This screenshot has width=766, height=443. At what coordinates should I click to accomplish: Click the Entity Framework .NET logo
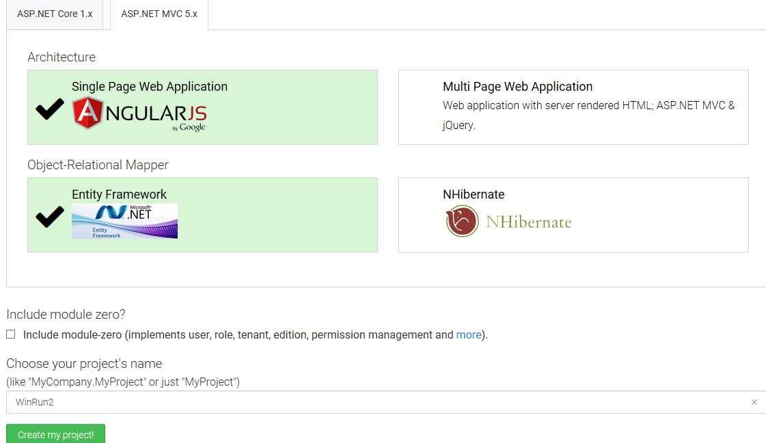click(x=124, y=221)
